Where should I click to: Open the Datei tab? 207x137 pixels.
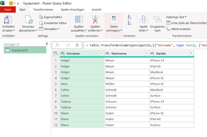8,10
